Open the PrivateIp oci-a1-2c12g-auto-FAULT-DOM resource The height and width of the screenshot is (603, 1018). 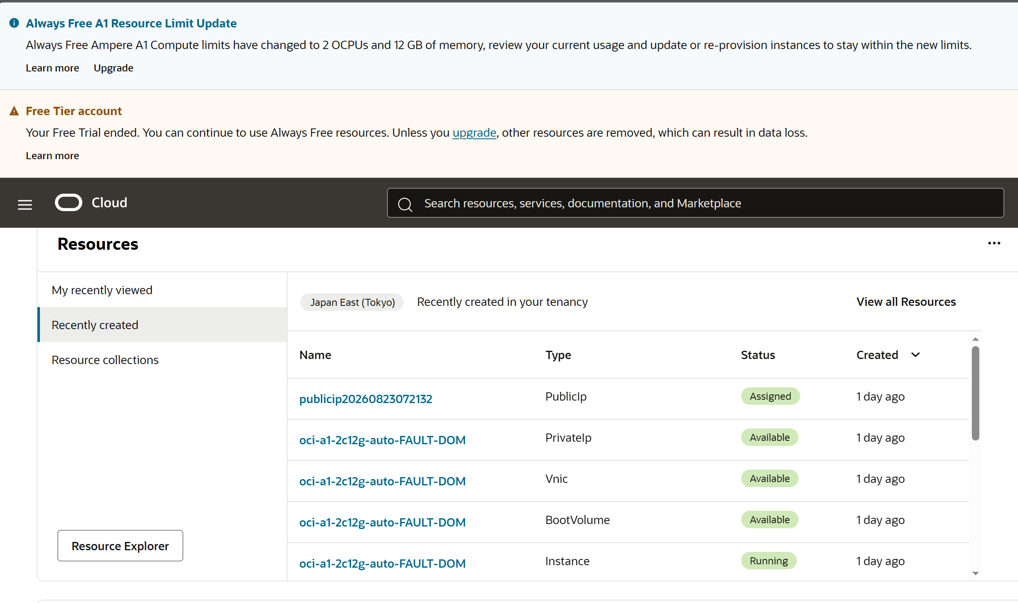click(x=382, y=440)
